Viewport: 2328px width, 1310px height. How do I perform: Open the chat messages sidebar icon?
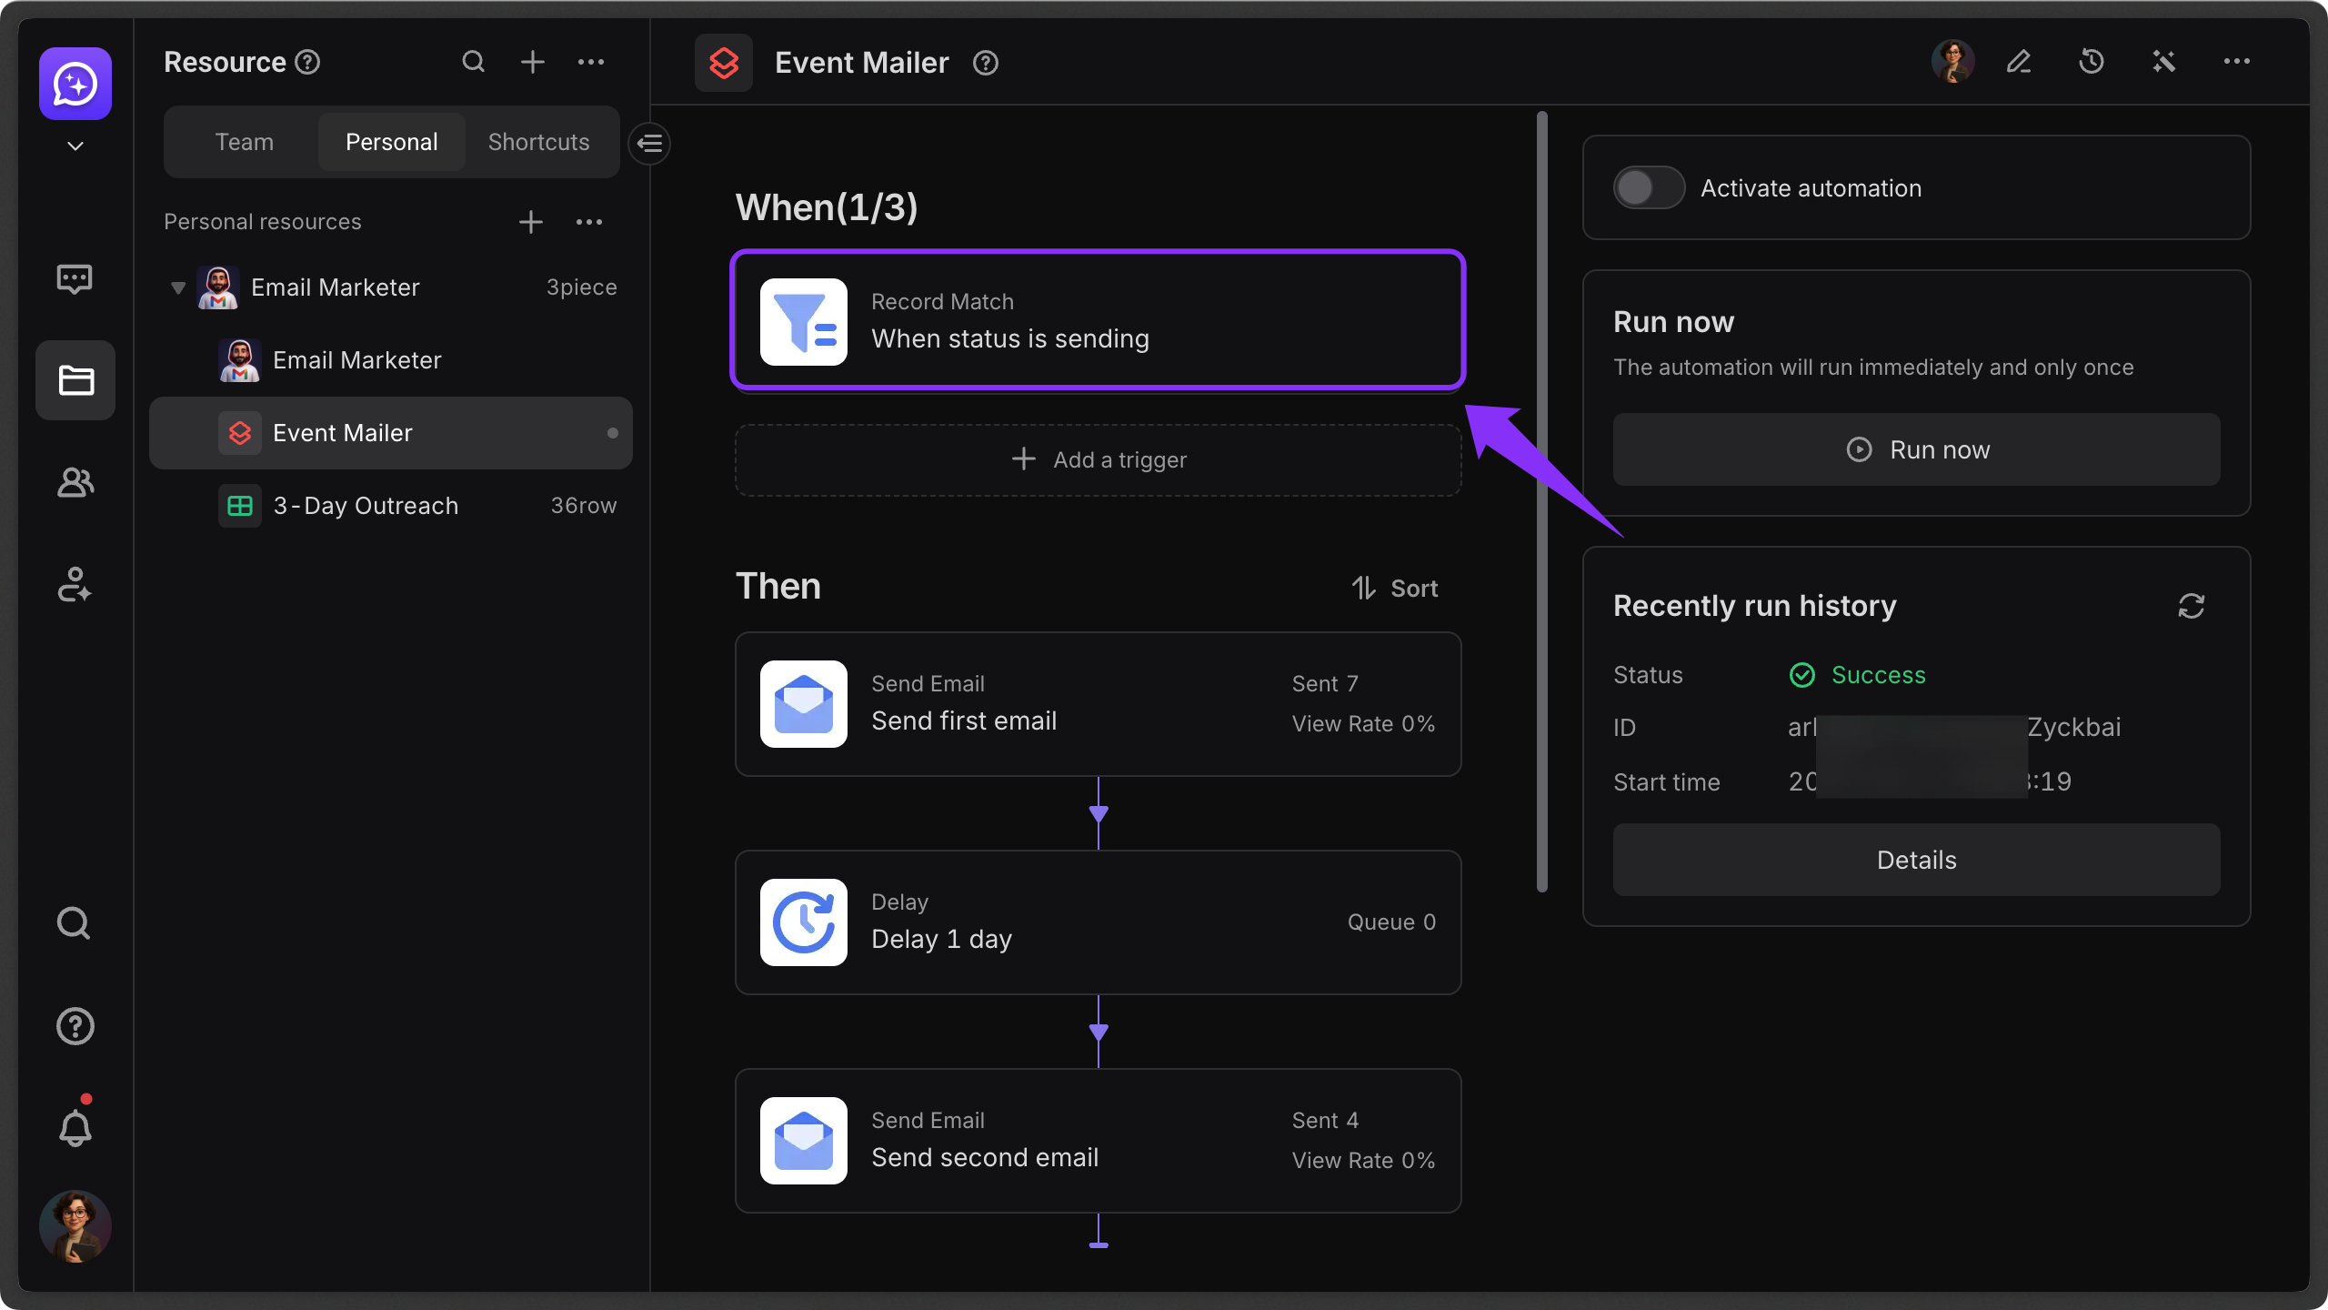click(x=75, y=279)
